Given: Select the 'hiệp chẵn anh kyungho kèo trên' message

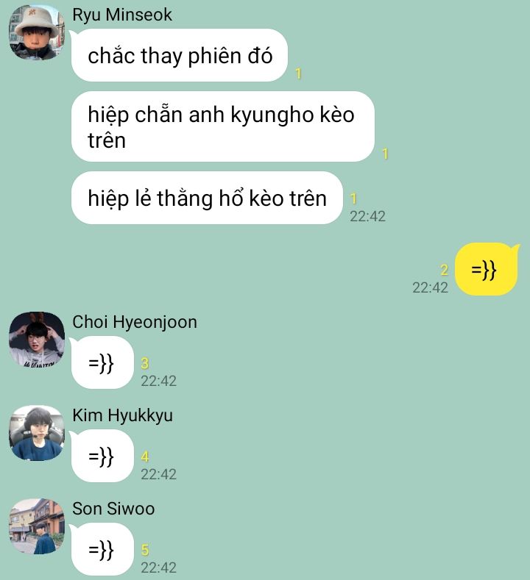Looking at the screenshot, I should click(x=223, y=126).
